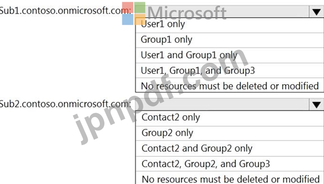Click the Sub2.contoso.onmicrosoft.com label
Screen dimensions: 324x184
(65, 104)
